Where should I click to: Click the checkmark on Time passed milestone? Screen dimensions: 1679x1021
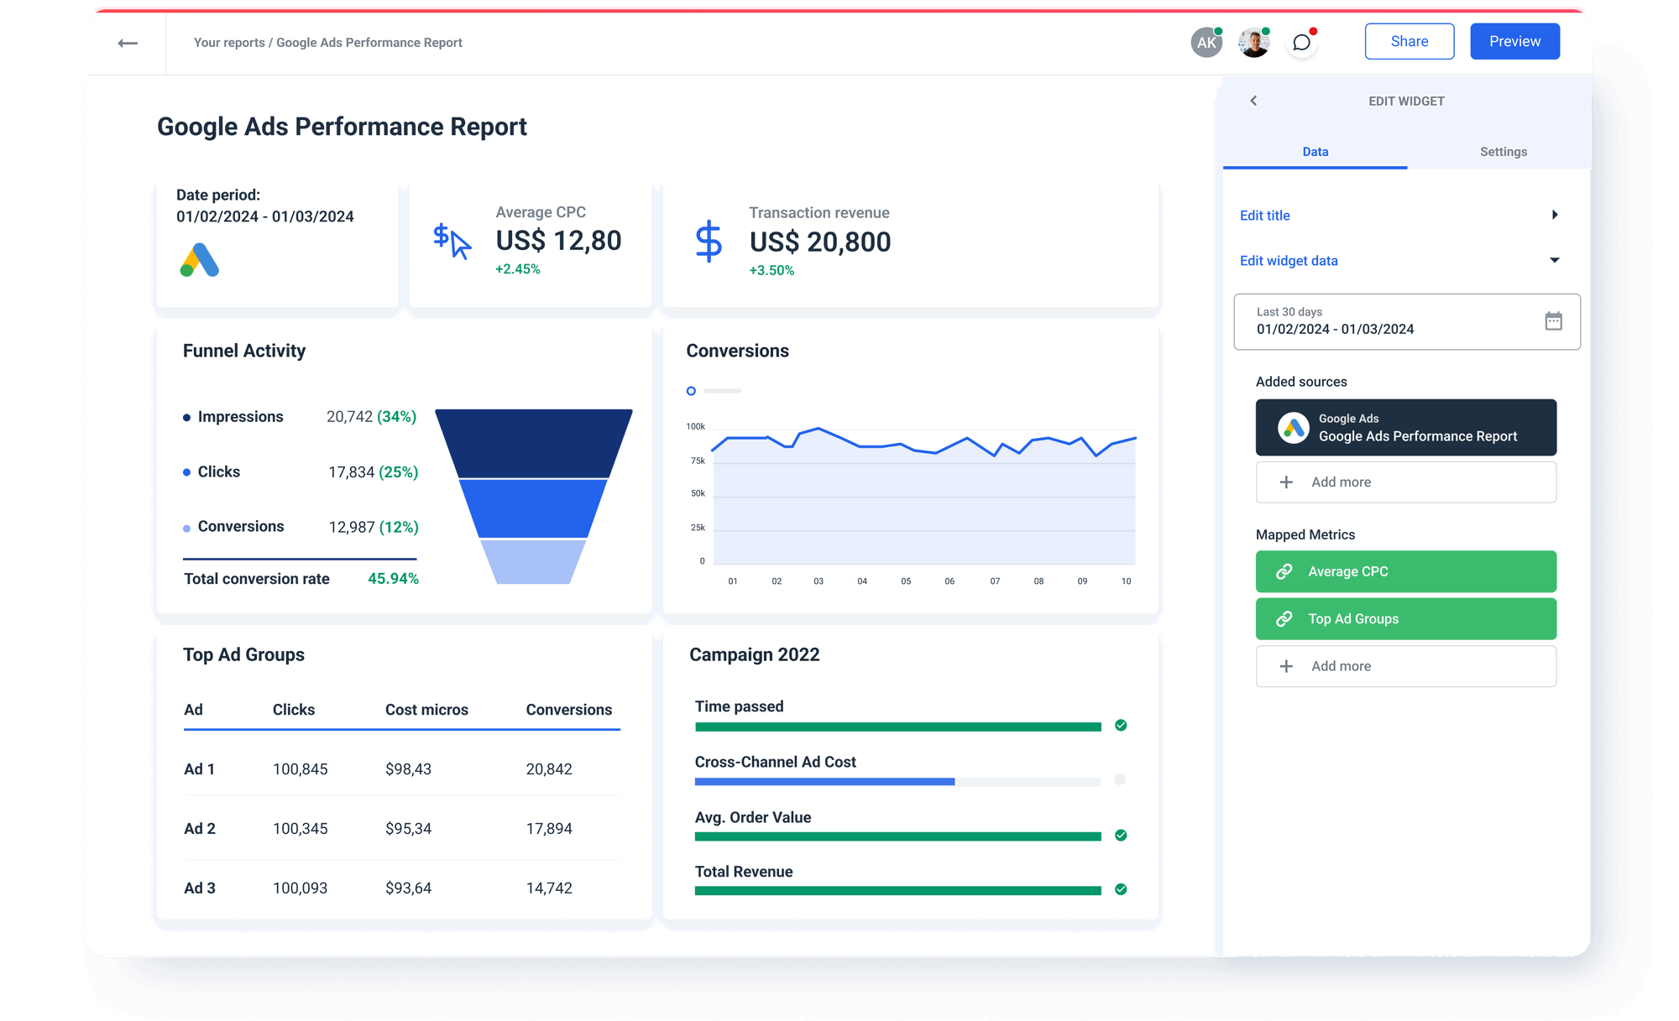coord(1120,726)
